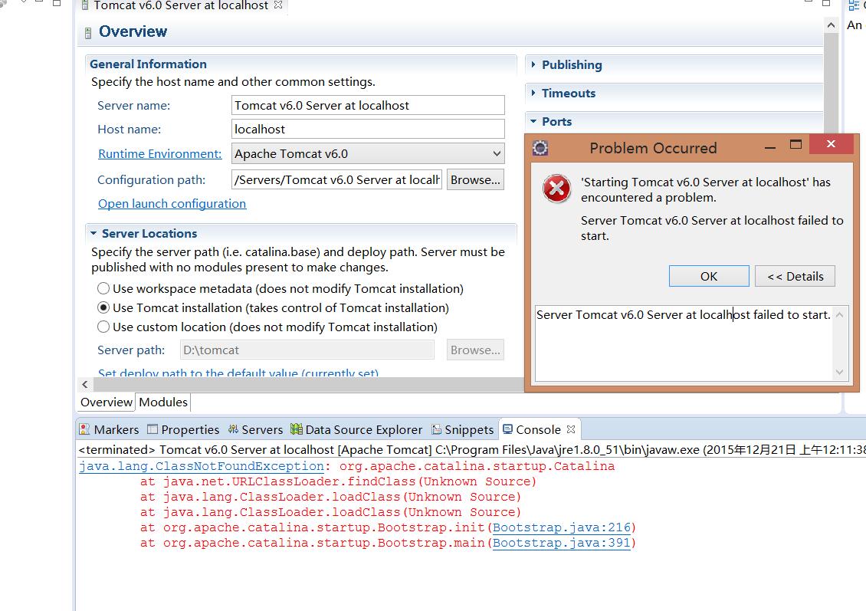Click OK in the Problem Occurred dialog
The height and width of the screenshot is (611, 866).
709,276
